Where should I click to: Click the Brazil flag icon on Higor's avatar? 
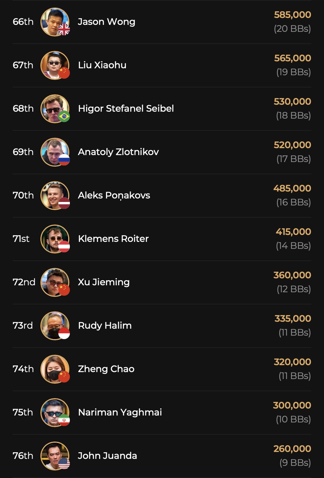pyautogui.click(x=64, y=116)
